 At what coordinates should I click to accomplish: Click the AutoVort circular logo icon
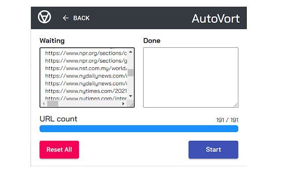coord(44,17)
